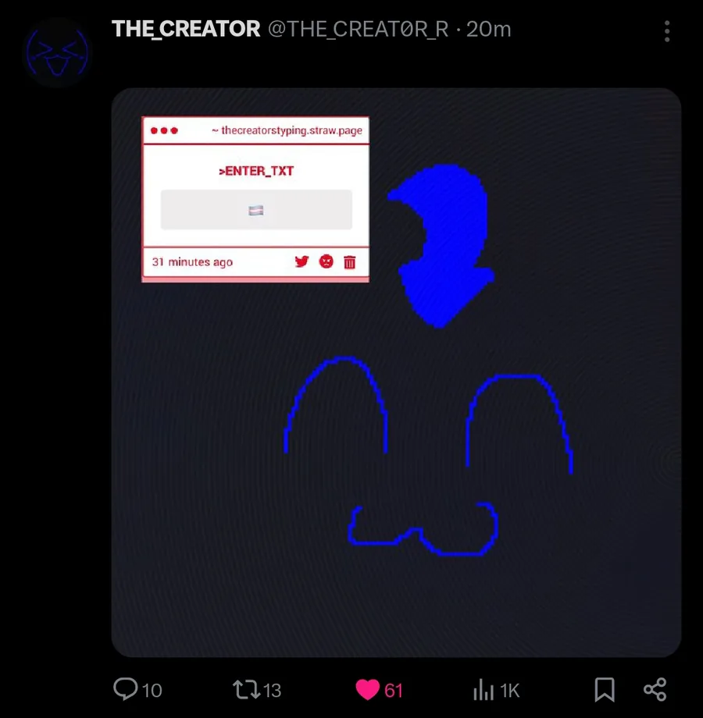Click the red angry face icon
The width and height of the screenshot is (703, 718).
click(327, 261)
